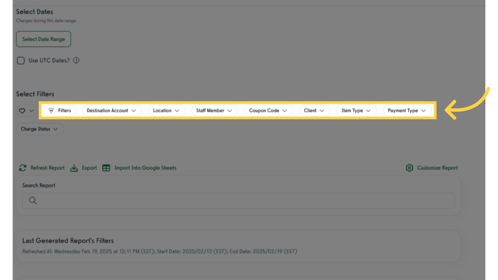Screen dimensions: 498x280
Task: Click Last Generated Report's Filters heading
Action: tap(68, 241)
